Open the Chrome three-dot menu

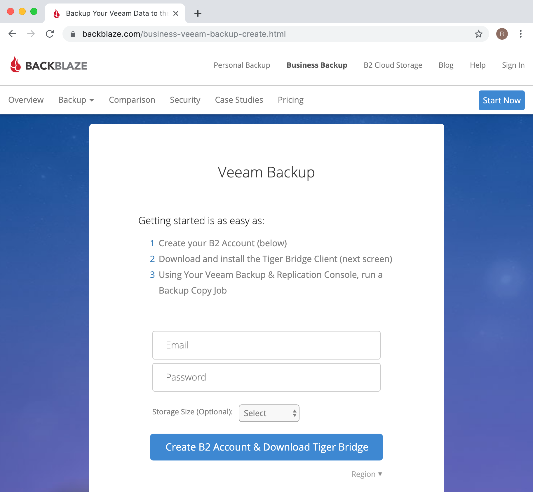click(x=521, y=34)
